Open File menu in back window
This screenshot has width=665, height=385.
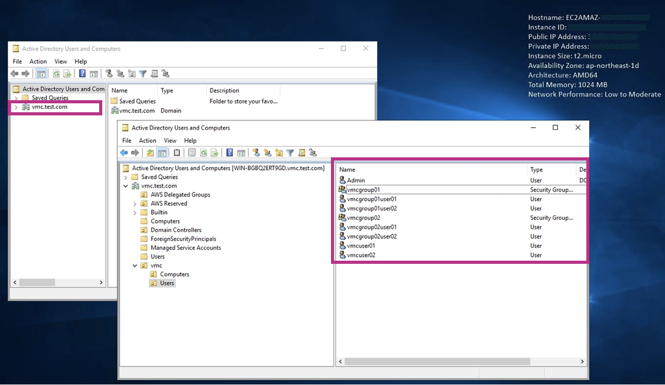point(17,61)
